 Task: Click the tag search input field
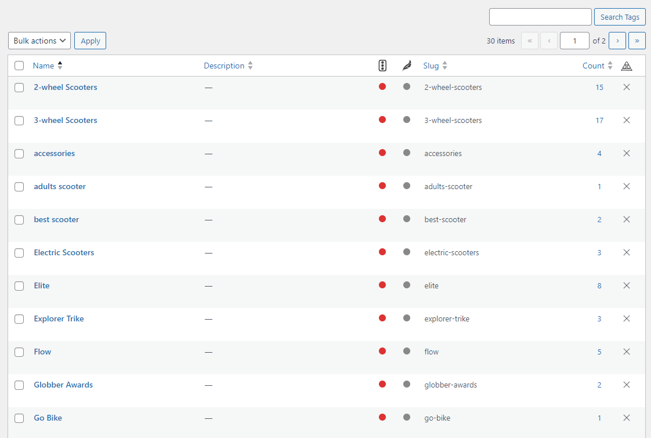540,17
